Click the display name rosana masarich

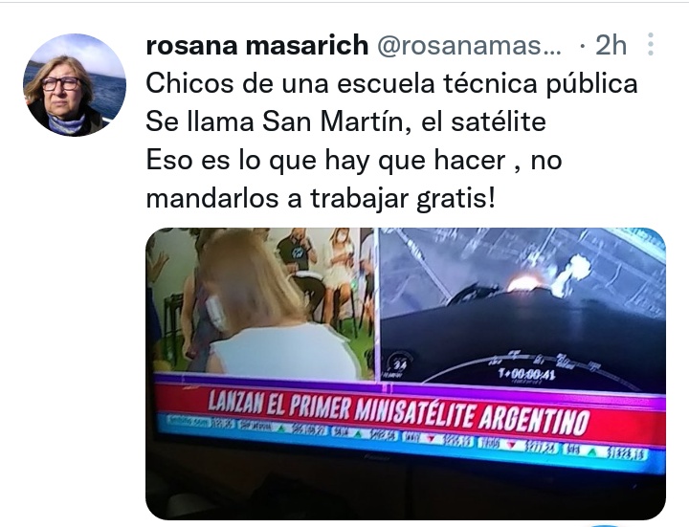[257, 45]
